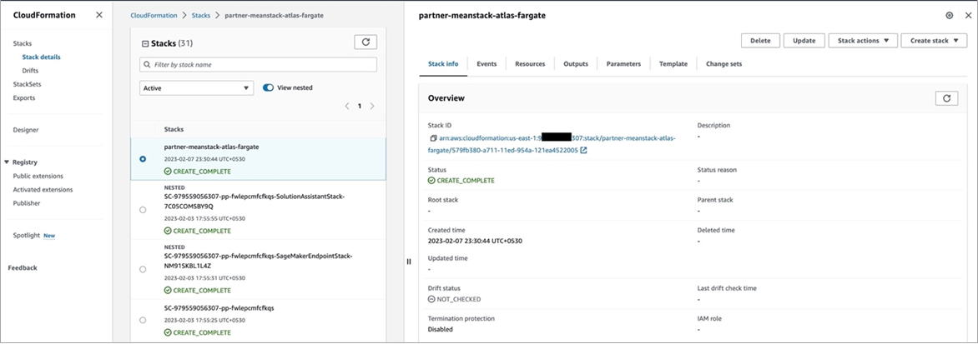
Task: Switch to the Stack info tab
Action: pos(443,64)
